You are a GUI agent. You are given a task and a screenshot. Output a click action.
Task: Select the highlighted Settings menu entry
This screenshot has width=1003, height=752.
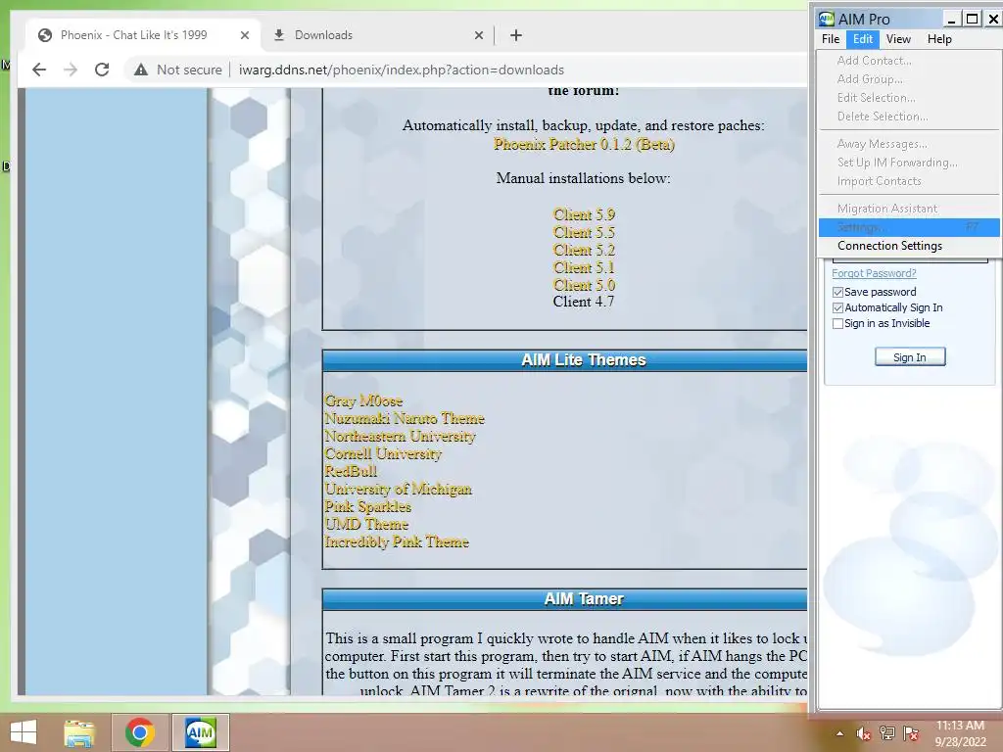[x=909, y=227]
